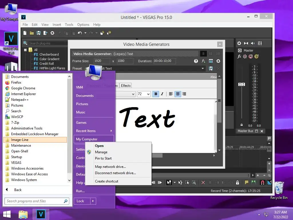Choose Create shortcut from context menu
The height and width of the screenshot is (220, 293).
[118, 181]
